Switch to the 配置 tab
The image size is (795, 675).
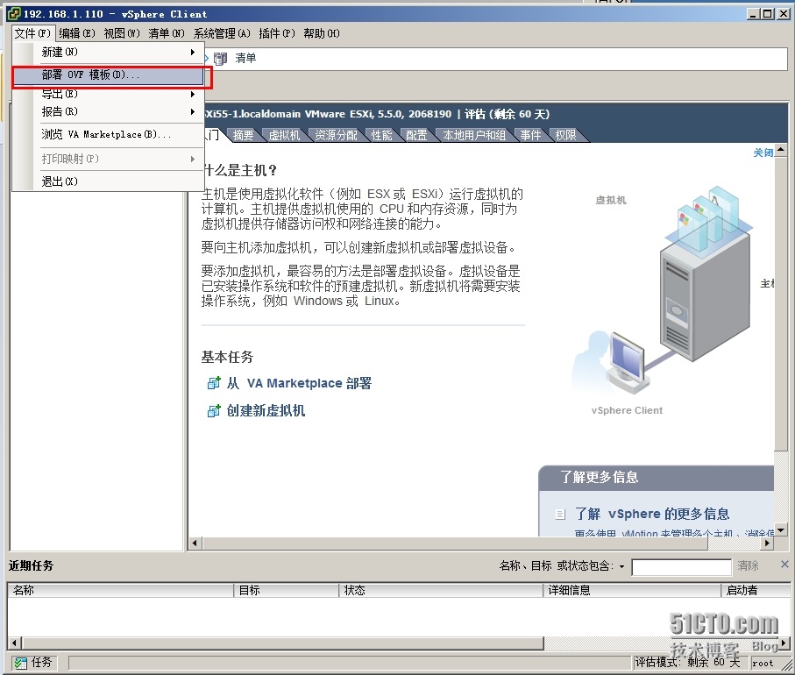pos(416,135)
